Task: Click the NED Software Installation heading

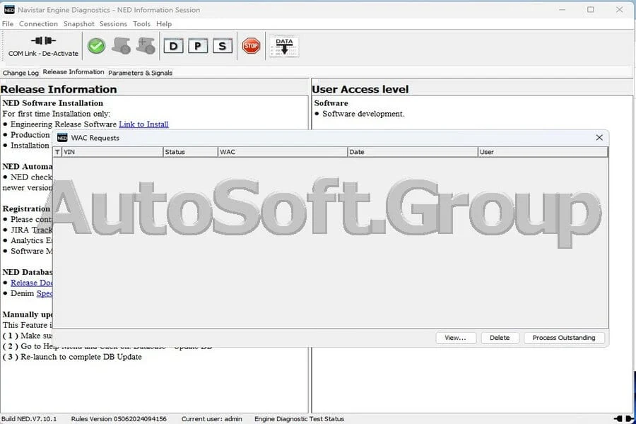Action: pyautogui.click(x=53, y=103)
